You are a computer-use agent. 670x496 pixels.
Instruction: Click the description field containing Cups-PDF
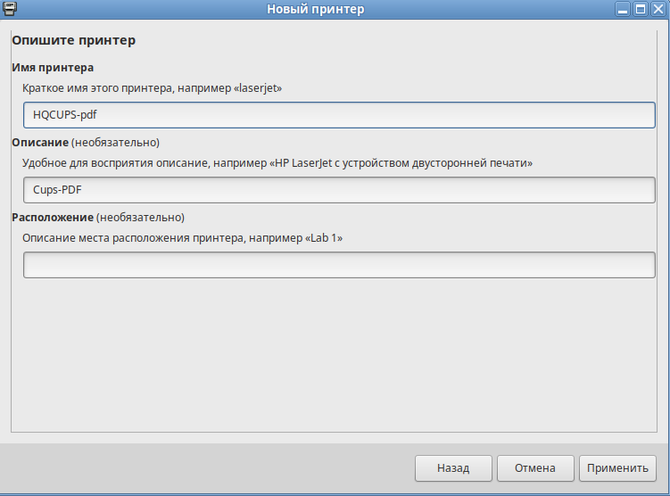[x=339, y=190]
